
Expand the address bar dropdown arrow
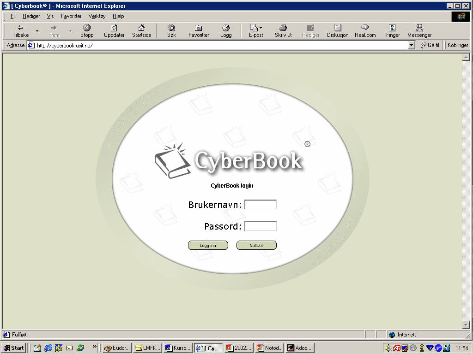[x=412, y=46]
